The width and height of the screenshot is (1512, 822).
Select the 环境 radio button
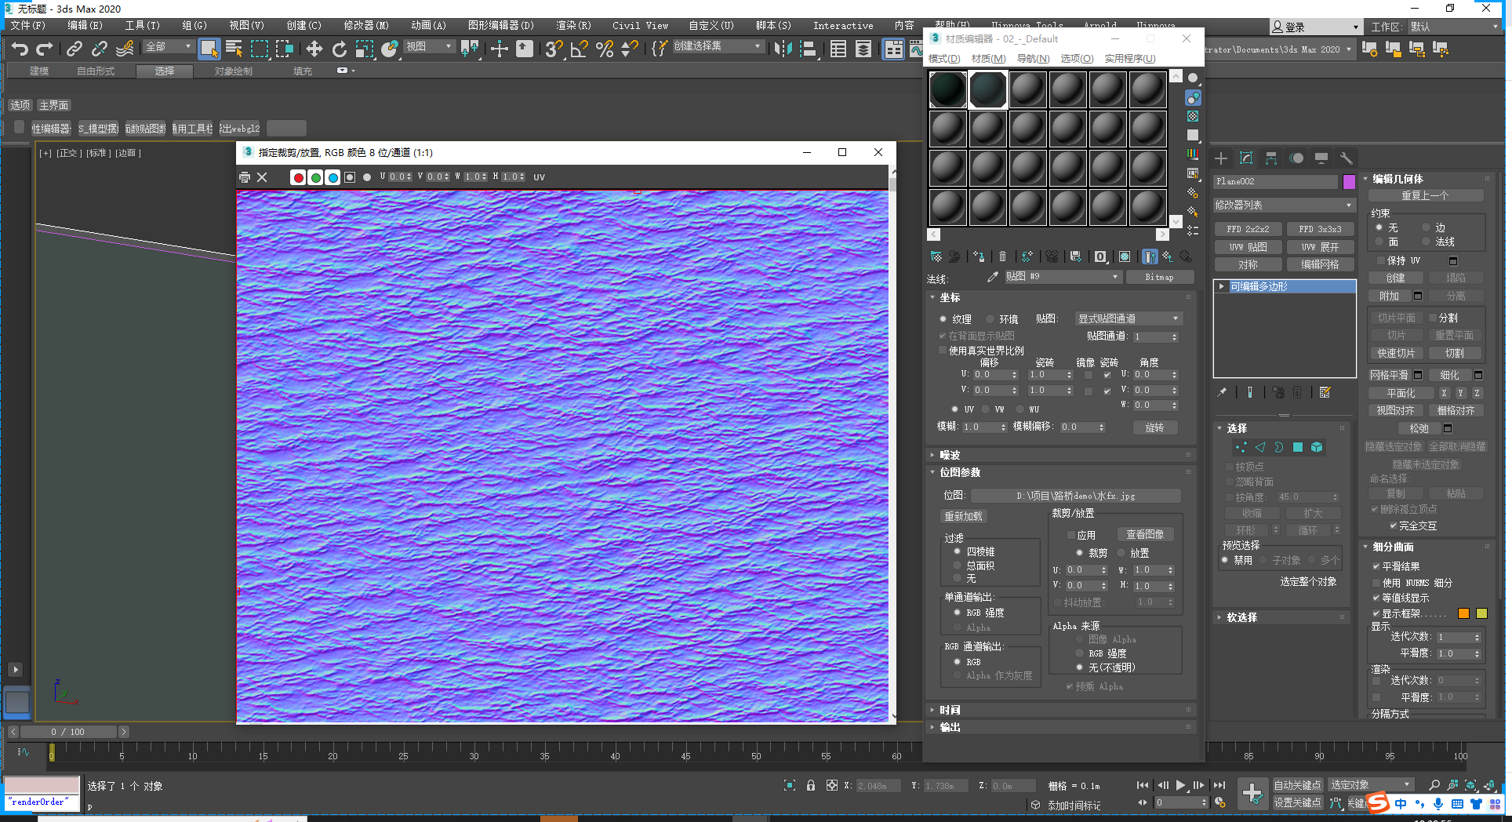point(990,318)
